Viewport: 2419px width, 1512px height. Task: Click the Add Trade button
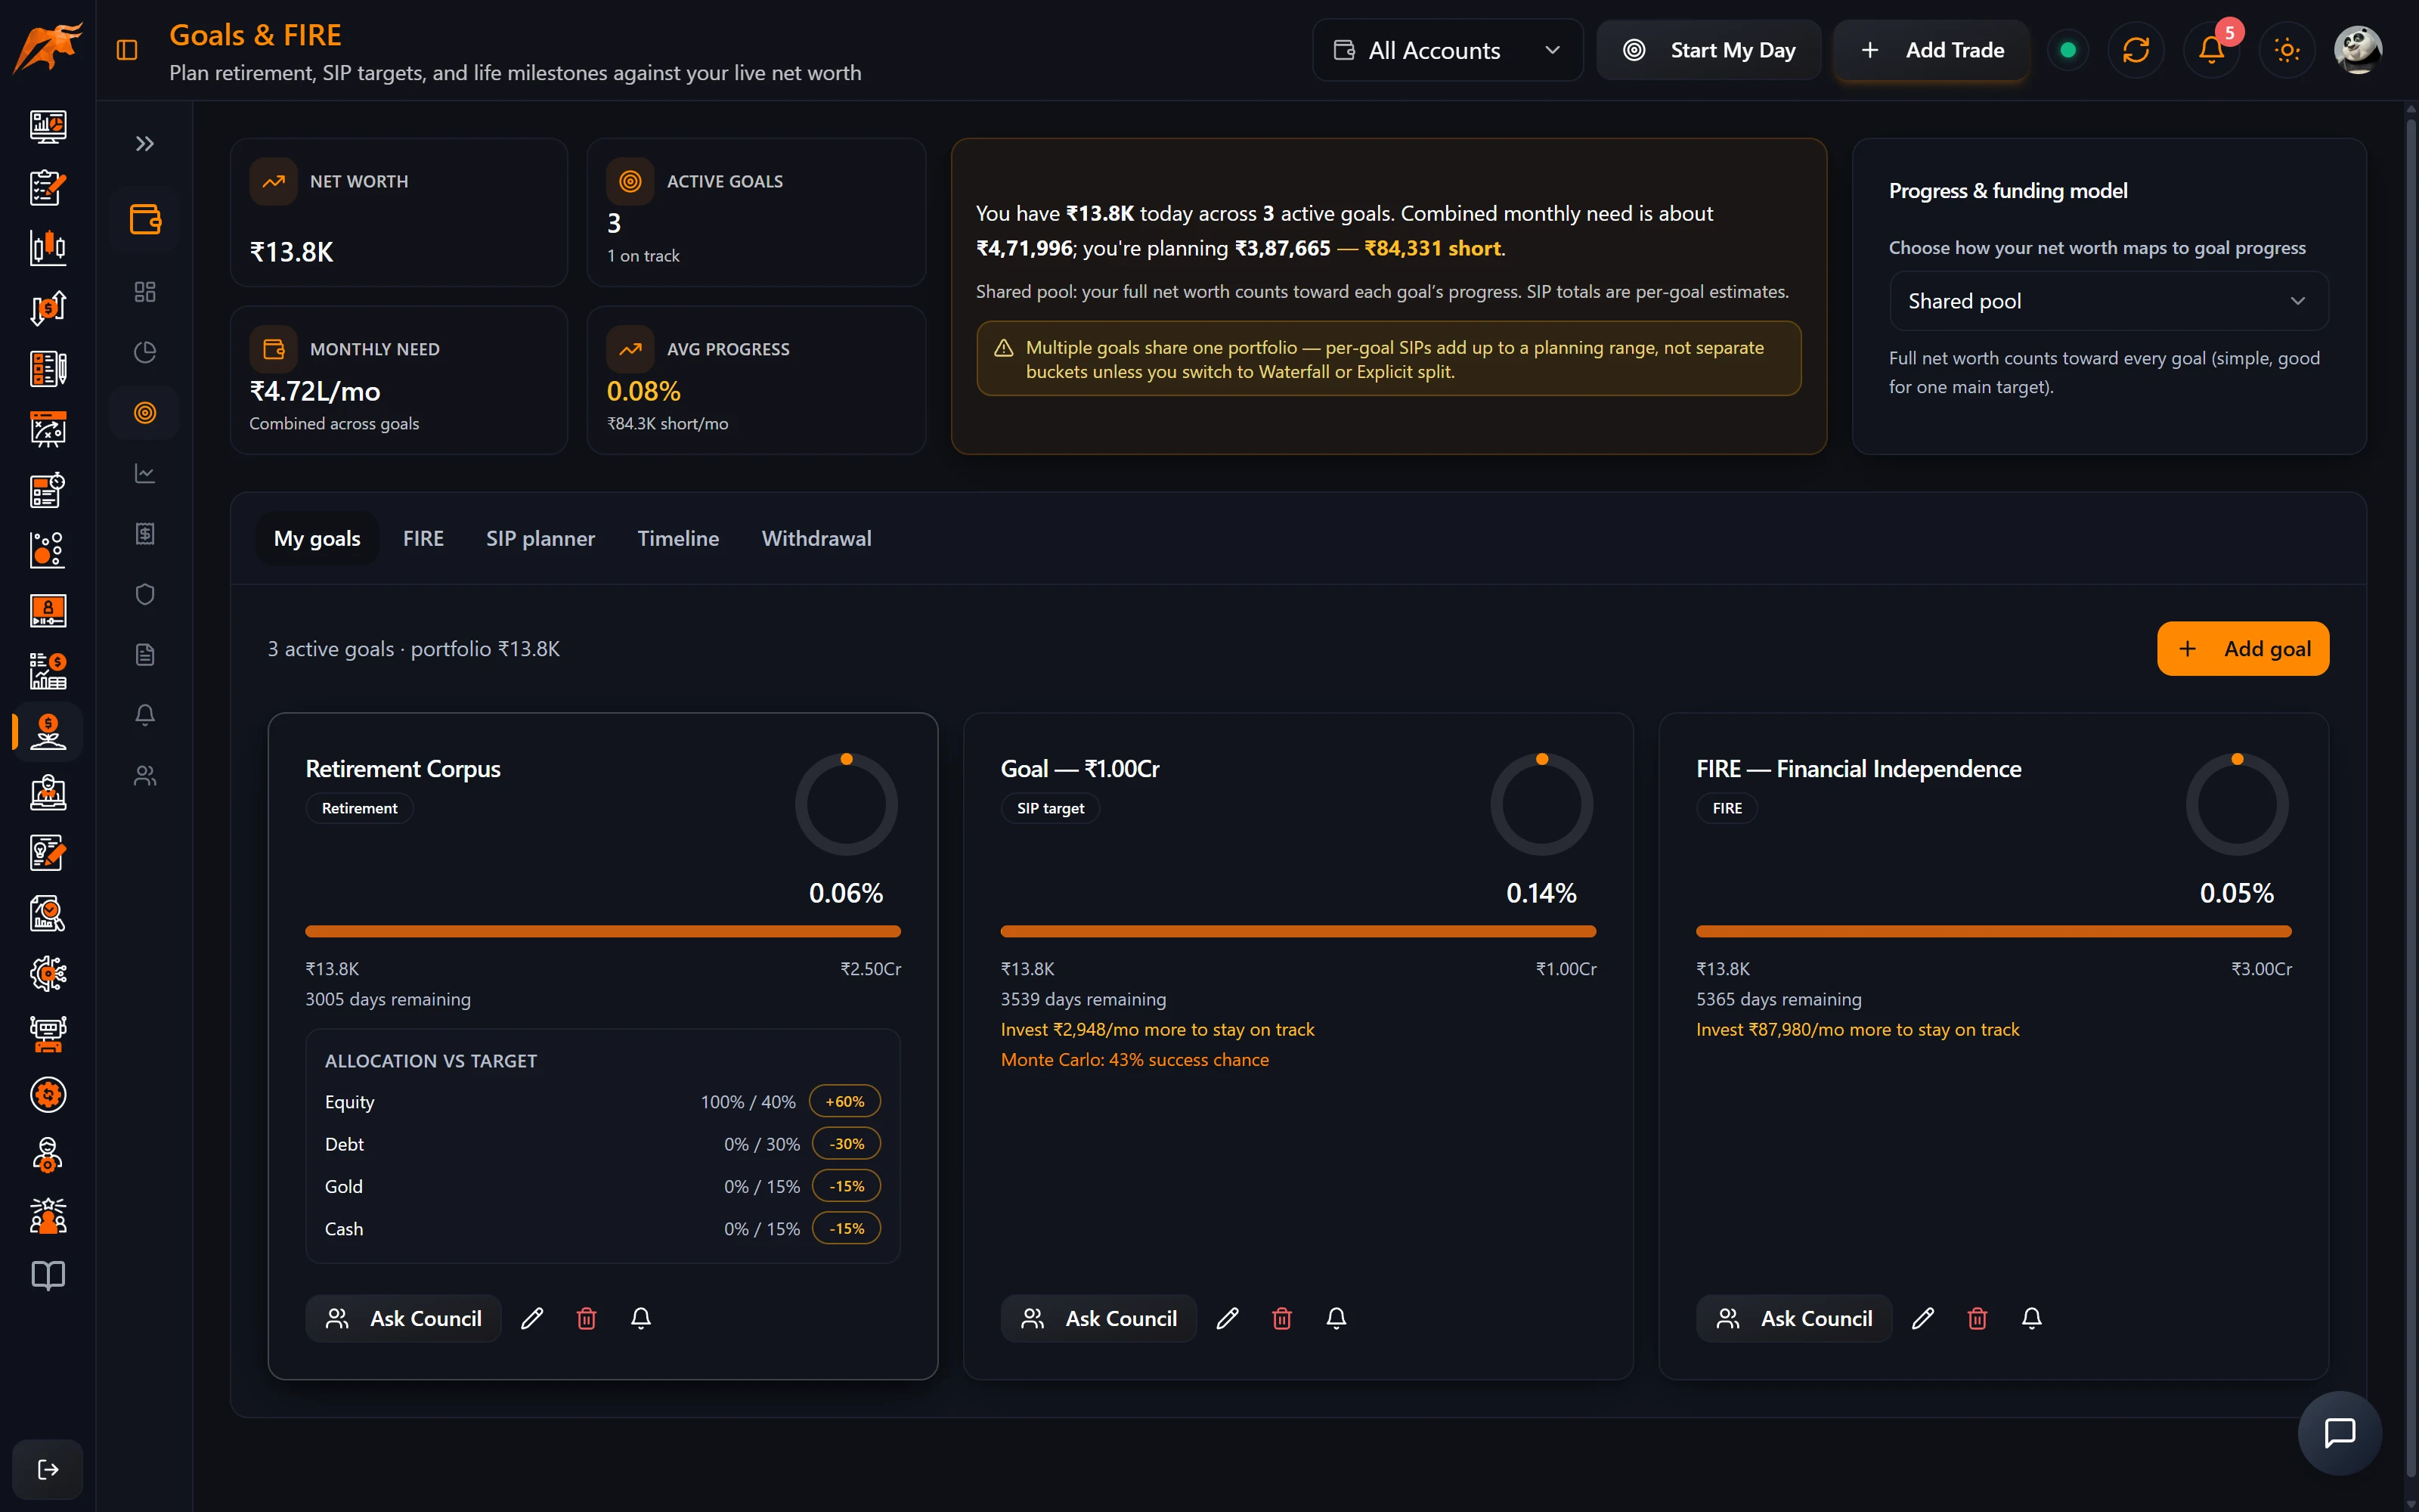coord(1931,50)
